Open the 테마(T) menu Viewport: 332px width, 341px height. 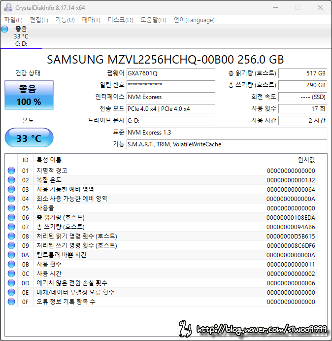coord(91,20)
